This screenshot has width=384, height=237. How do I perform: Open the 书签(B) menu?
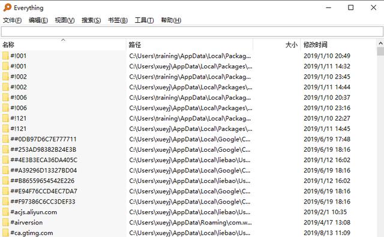point(118,20)
